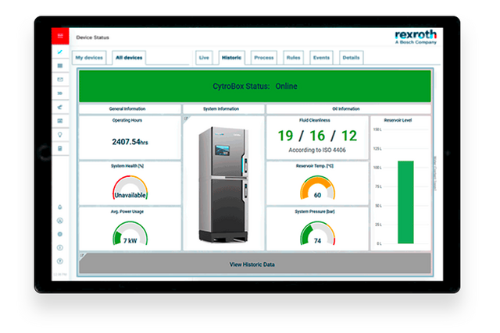The image size is (500, 333).
Task: Open the Events tab
Action: click(321, 58)
